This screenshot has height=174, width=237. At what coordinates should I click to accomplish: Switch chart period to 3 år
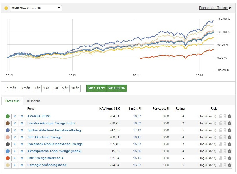coord(55,88)
